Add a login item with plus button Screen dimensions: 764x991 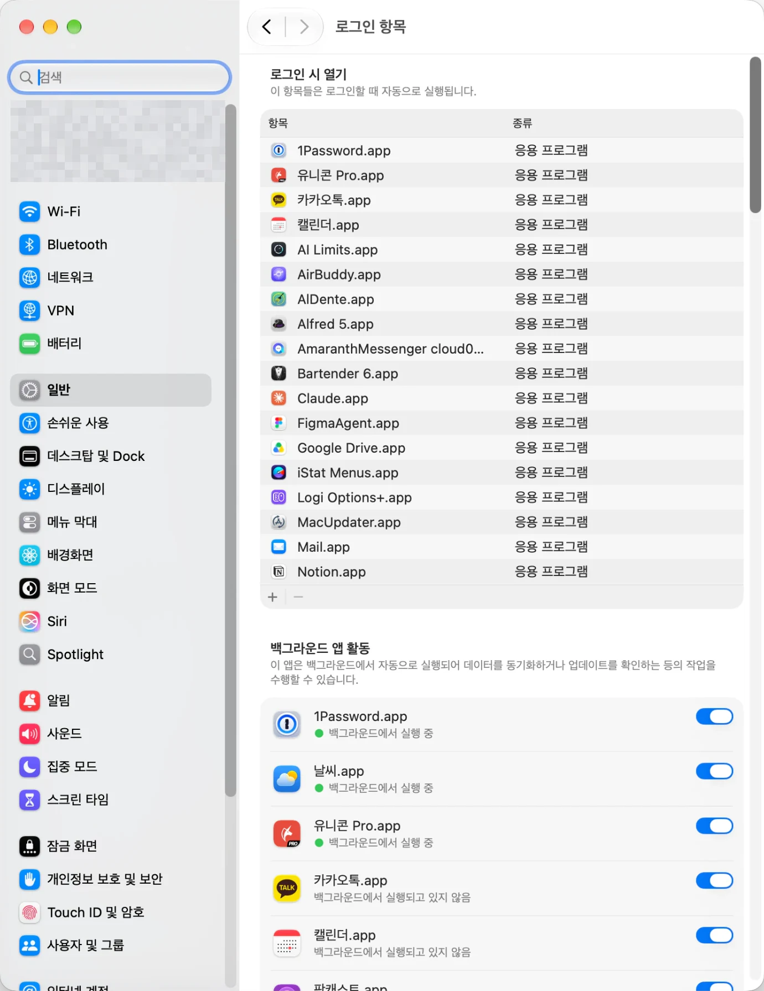(x=272, y=597)
